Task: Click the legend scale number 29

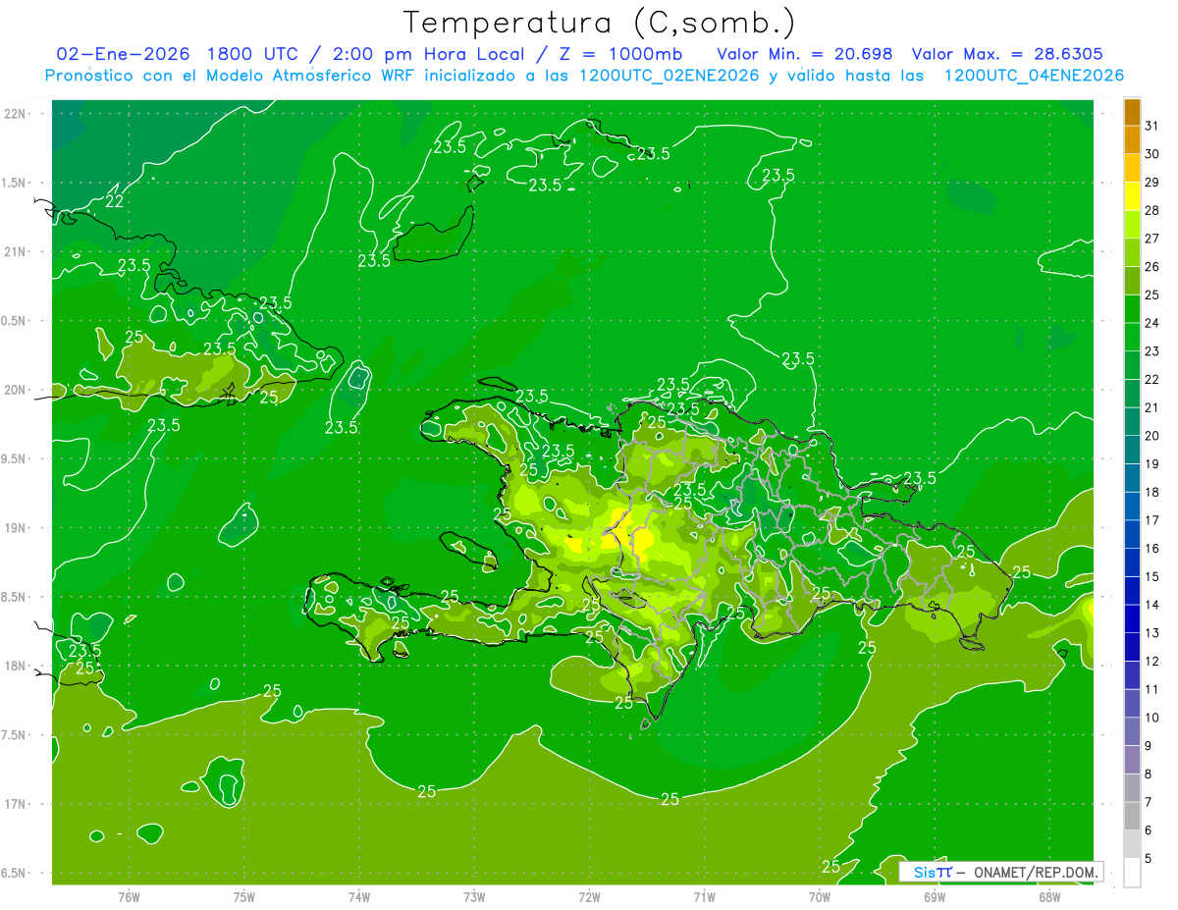Action: [x=1152, y=183]
